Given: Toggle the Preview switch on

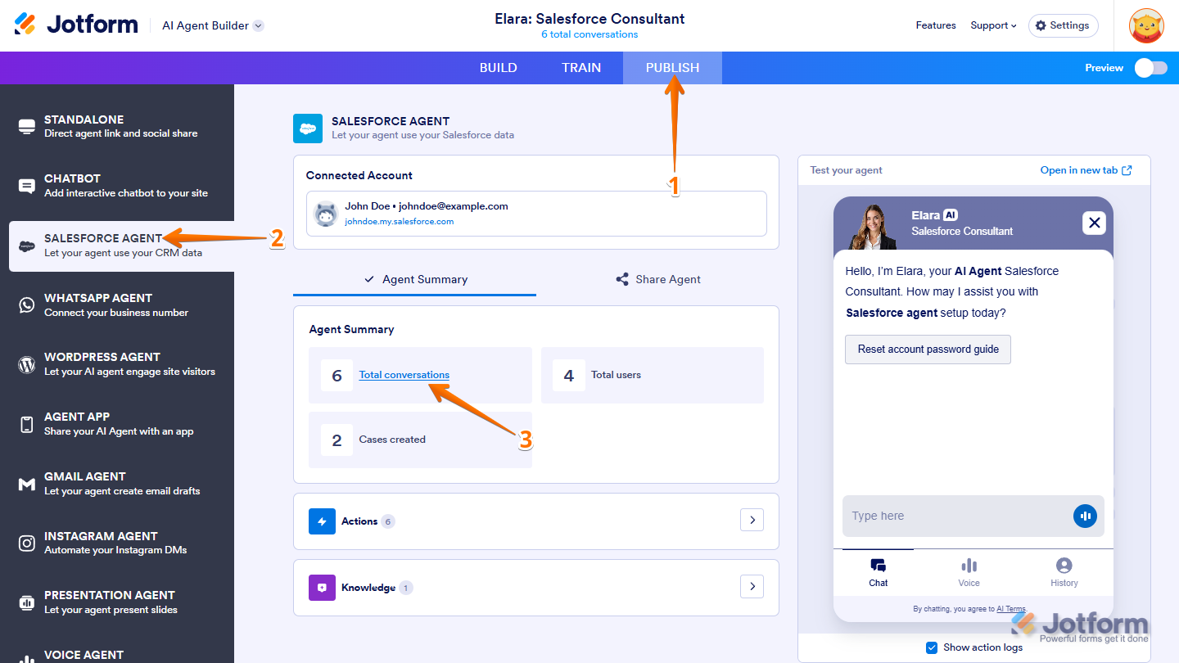Looking at the screenshot, I should pyautogui.click(x=1150, y=68).
